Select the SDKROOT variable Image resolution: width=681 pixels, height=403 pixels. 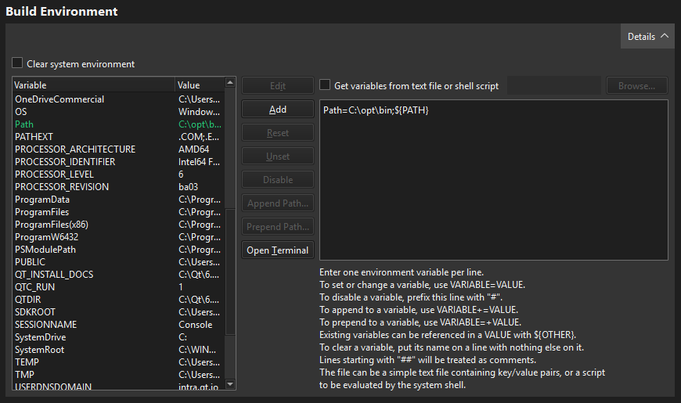point(118,311)
